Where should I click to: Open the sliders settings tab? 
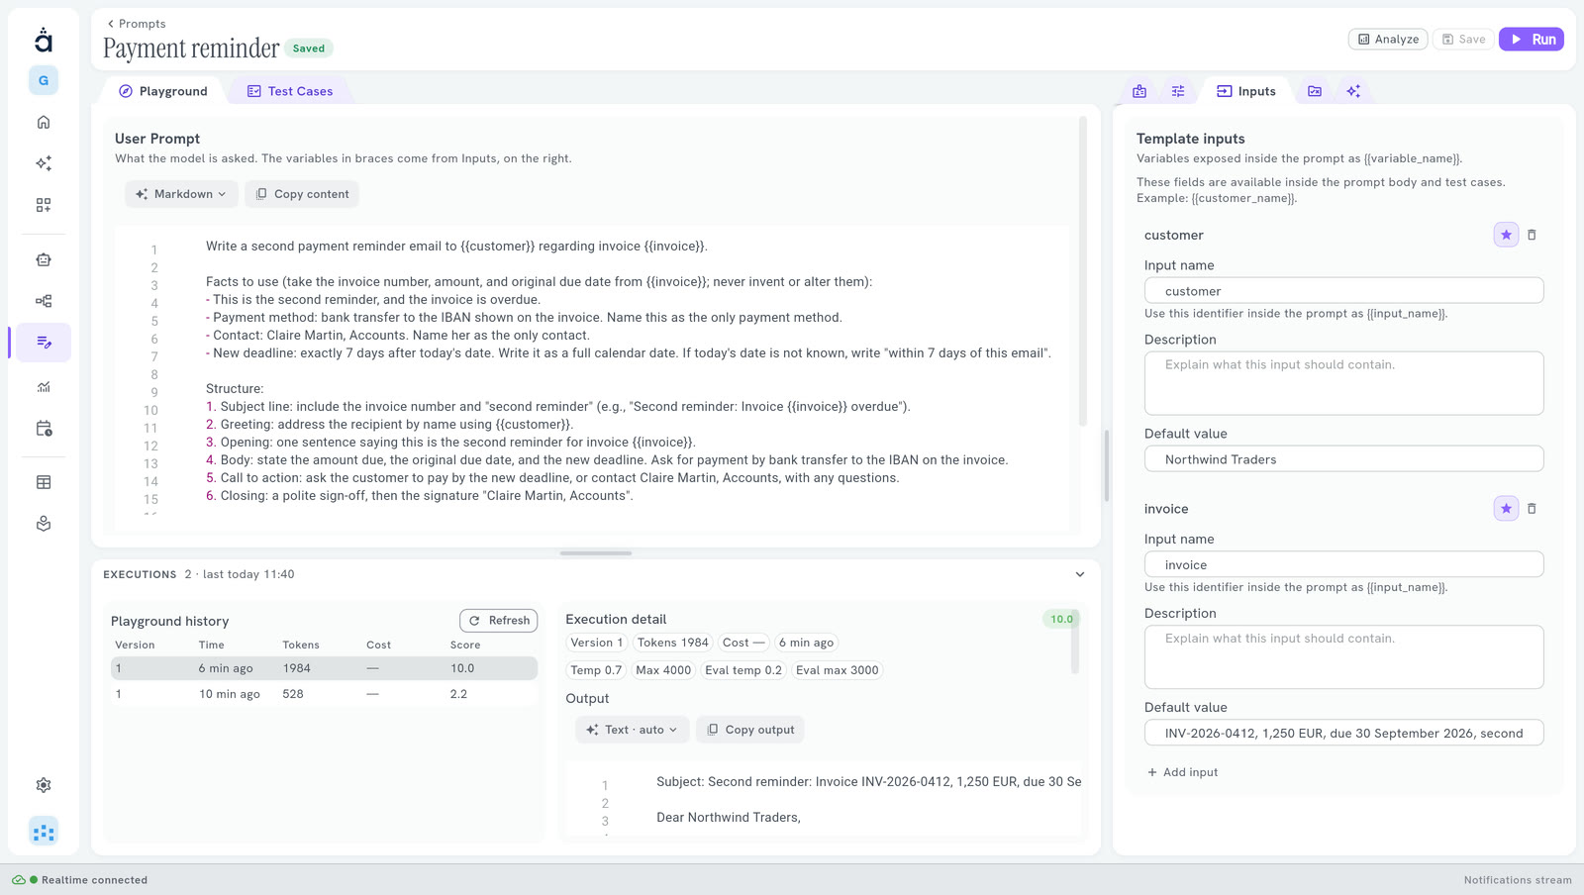(x=1178, y=91)
